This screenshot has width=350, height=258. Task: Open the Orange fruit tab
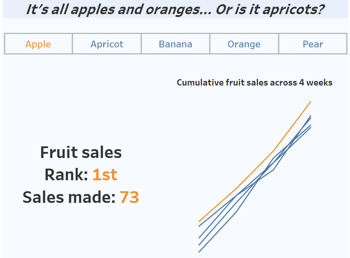pyautogui.click(x=244, y=44)
